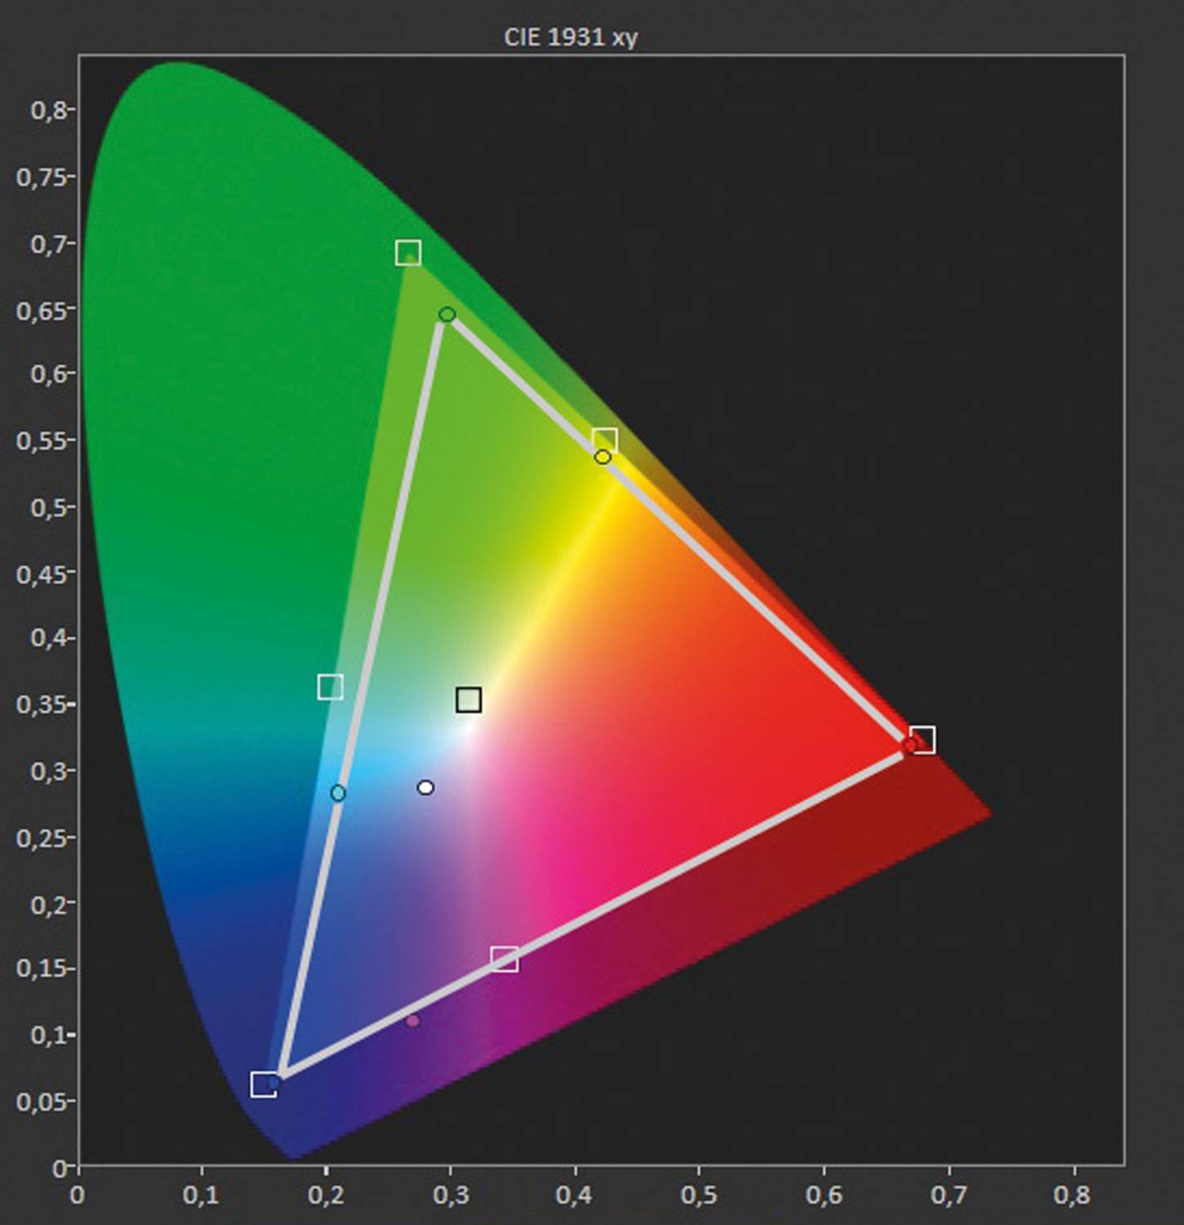Click the x-axis label "0,5"
Image resolution: width=1184 pixels, height=1225 pixels.
pos(699,1196)
